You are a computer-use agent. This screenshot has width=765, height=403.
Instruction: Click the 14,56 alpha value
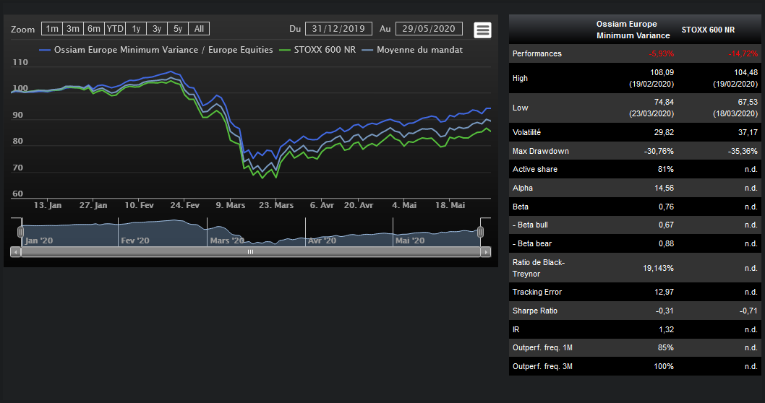[x=664, y=188]
